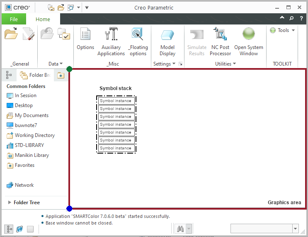Open the Options dialog icon

click(85, 35)
